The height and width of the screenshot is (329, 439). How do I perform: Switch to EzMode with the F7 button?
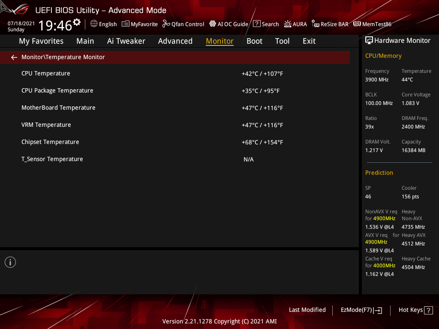point(361,310)
